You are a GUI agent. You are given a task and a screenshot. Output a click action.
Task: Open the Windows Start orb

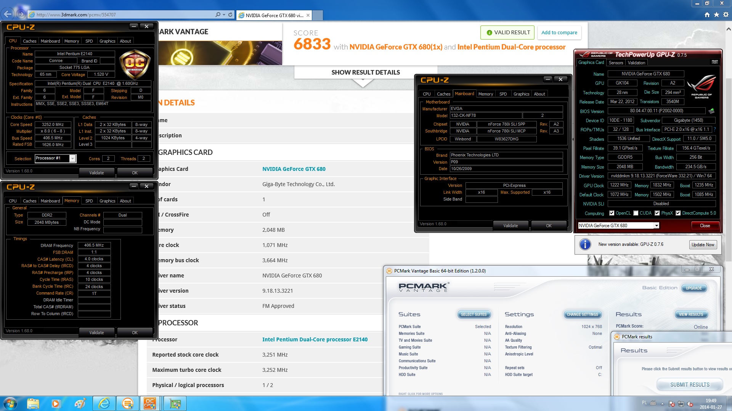10,403
